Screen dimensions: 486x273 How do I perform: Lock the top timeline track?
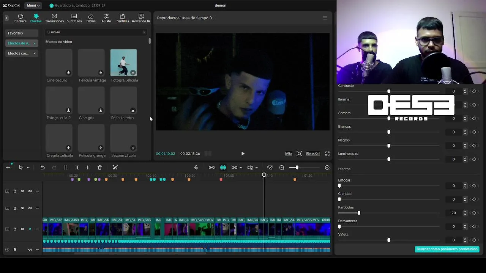(x=15, y=191)
